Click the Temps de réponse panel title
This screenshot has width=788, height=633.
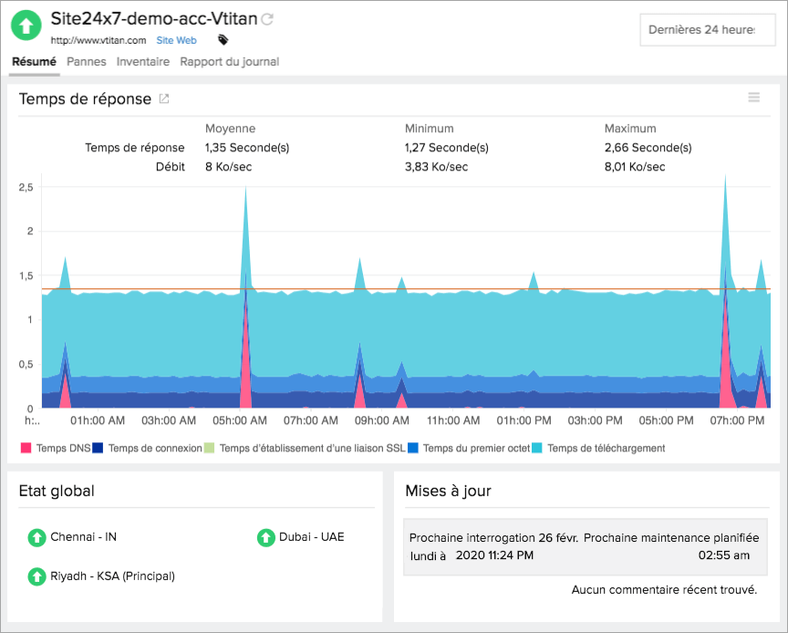[x=85, y=99]
